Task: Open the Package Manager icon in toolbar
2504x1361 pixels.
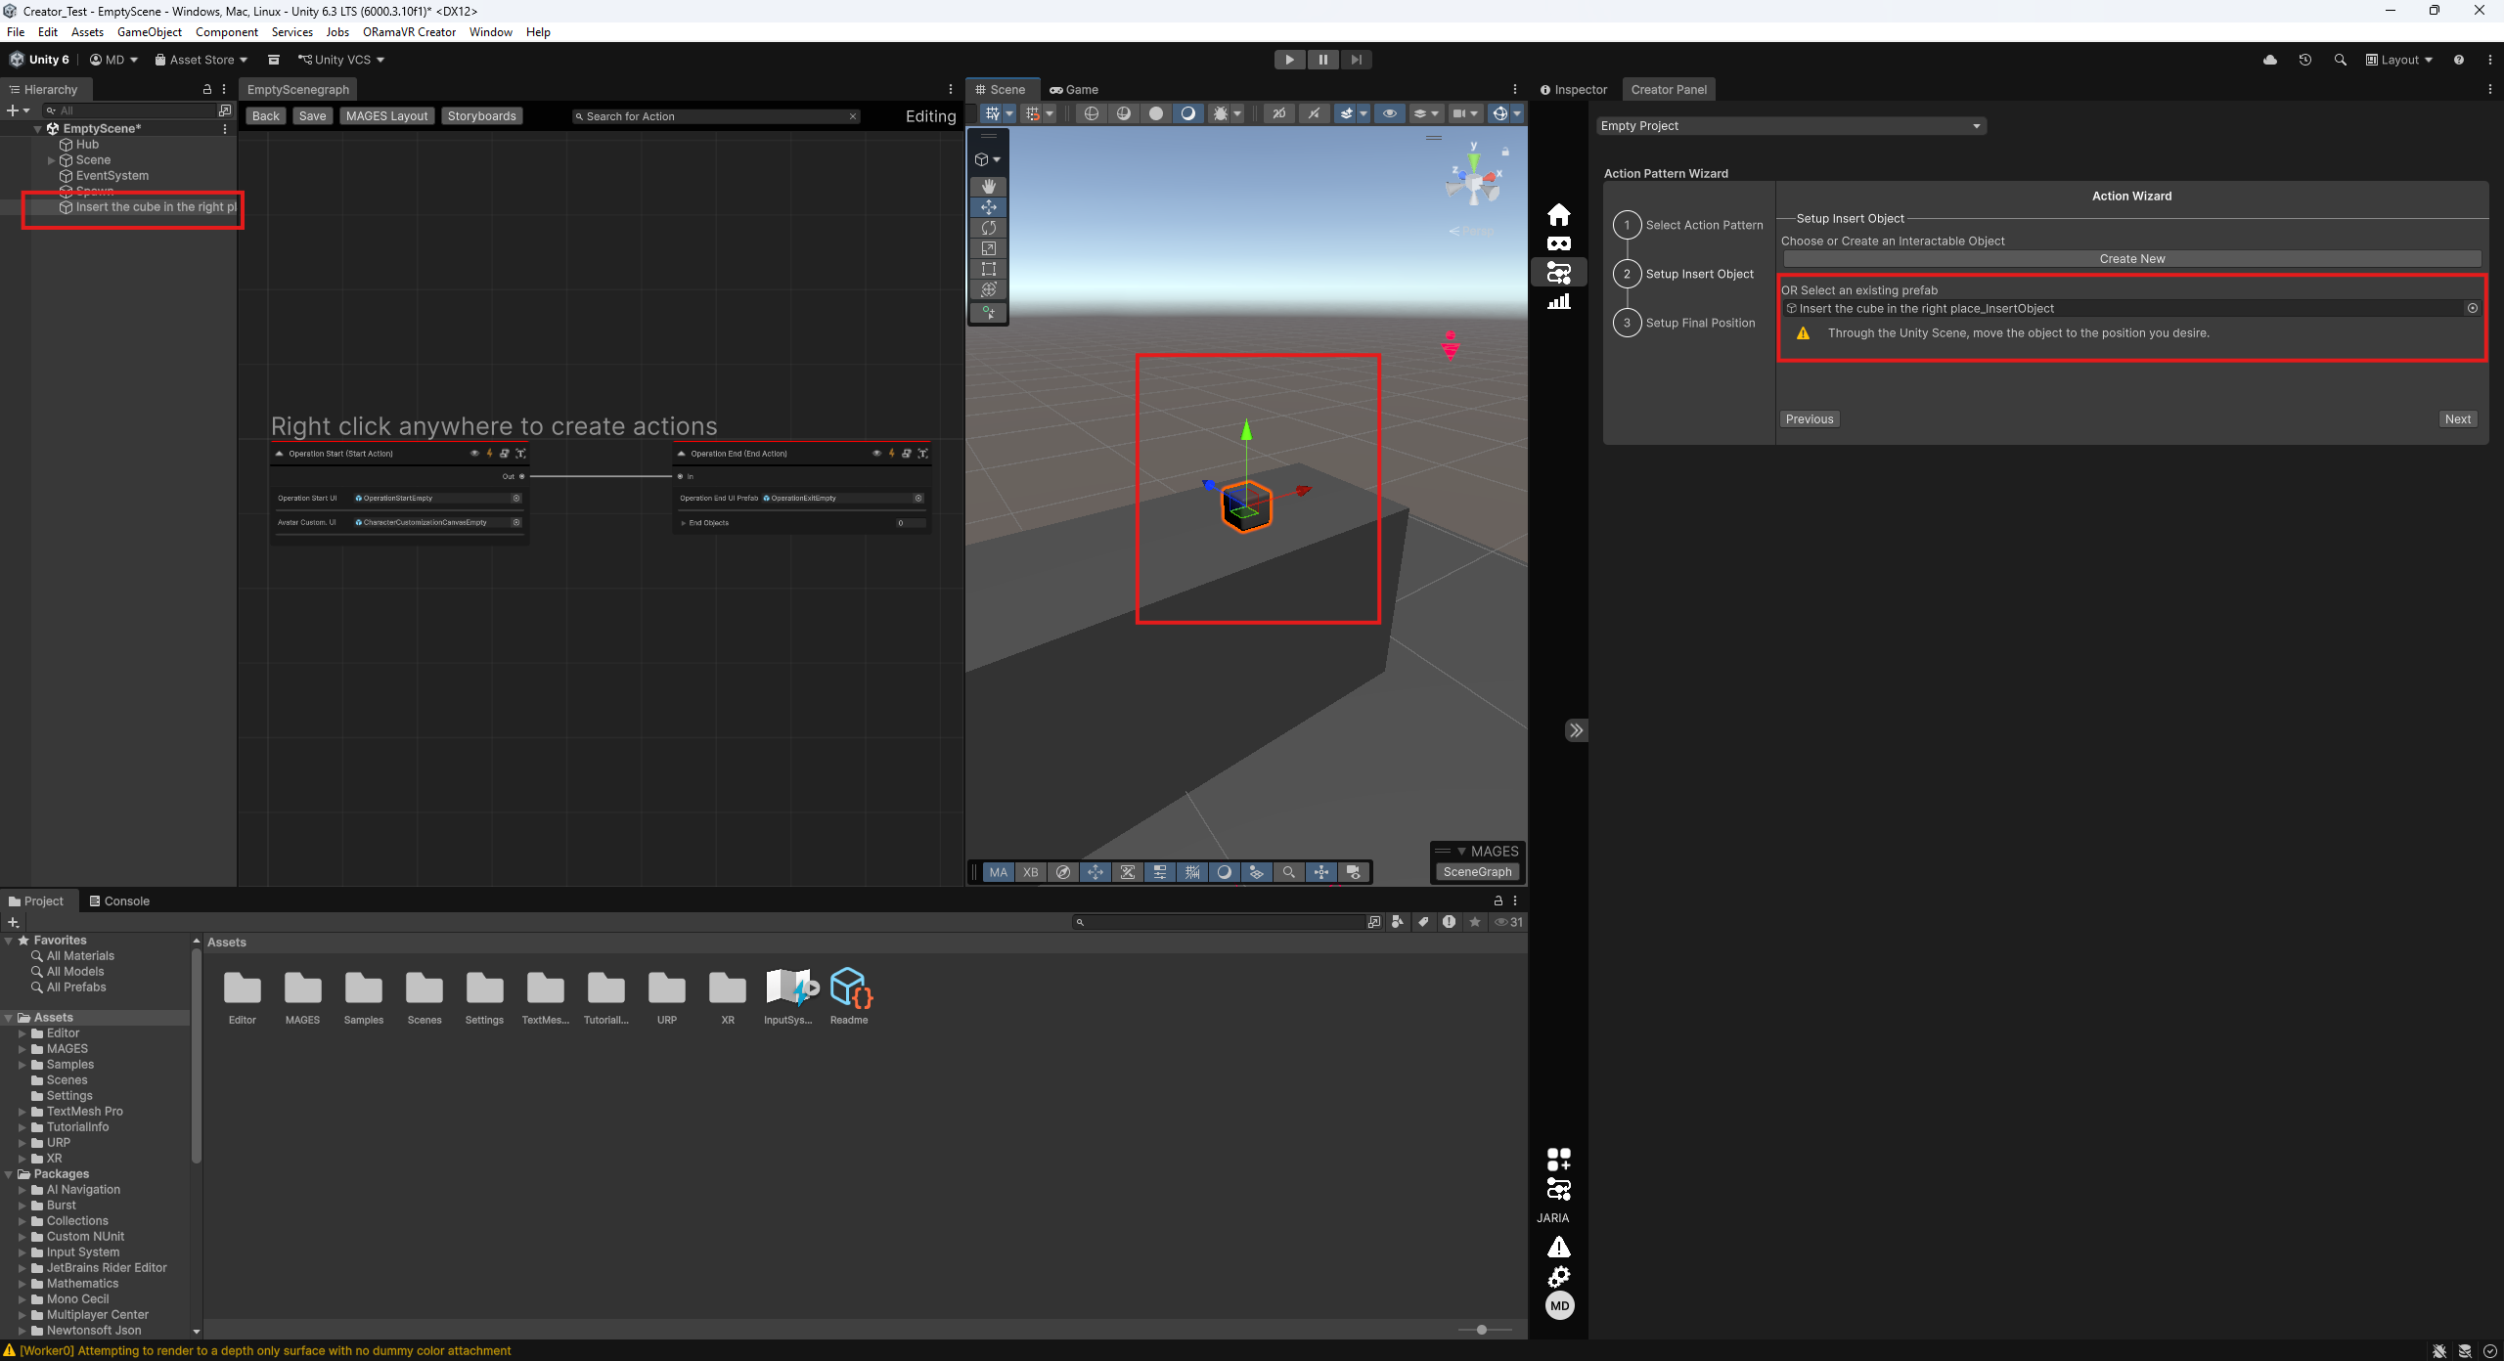Action: pos(274,60)
